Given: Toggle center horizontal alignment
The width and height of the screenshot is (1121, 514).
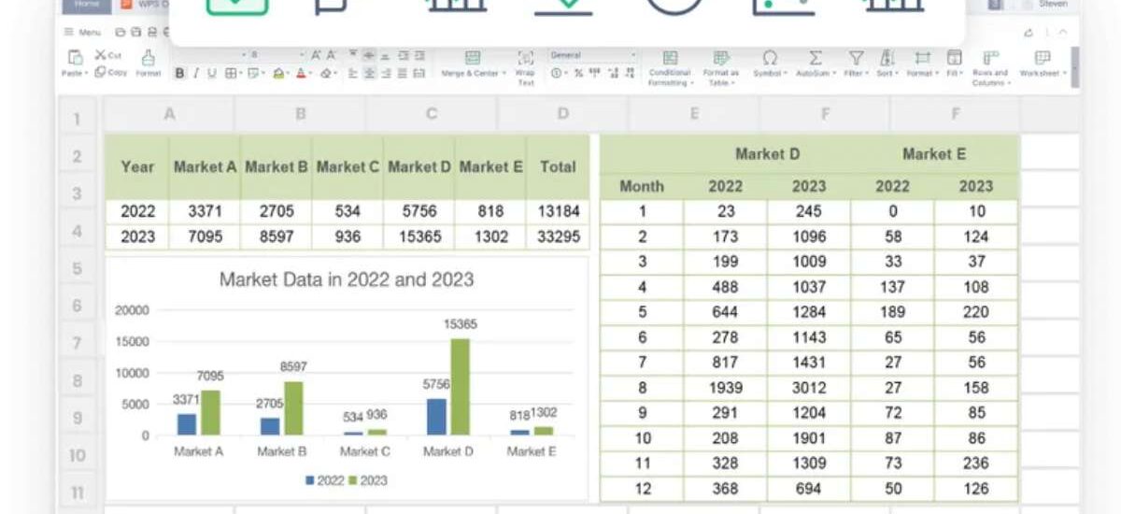Looking at the screenshot, I should [x=370, y=73].
